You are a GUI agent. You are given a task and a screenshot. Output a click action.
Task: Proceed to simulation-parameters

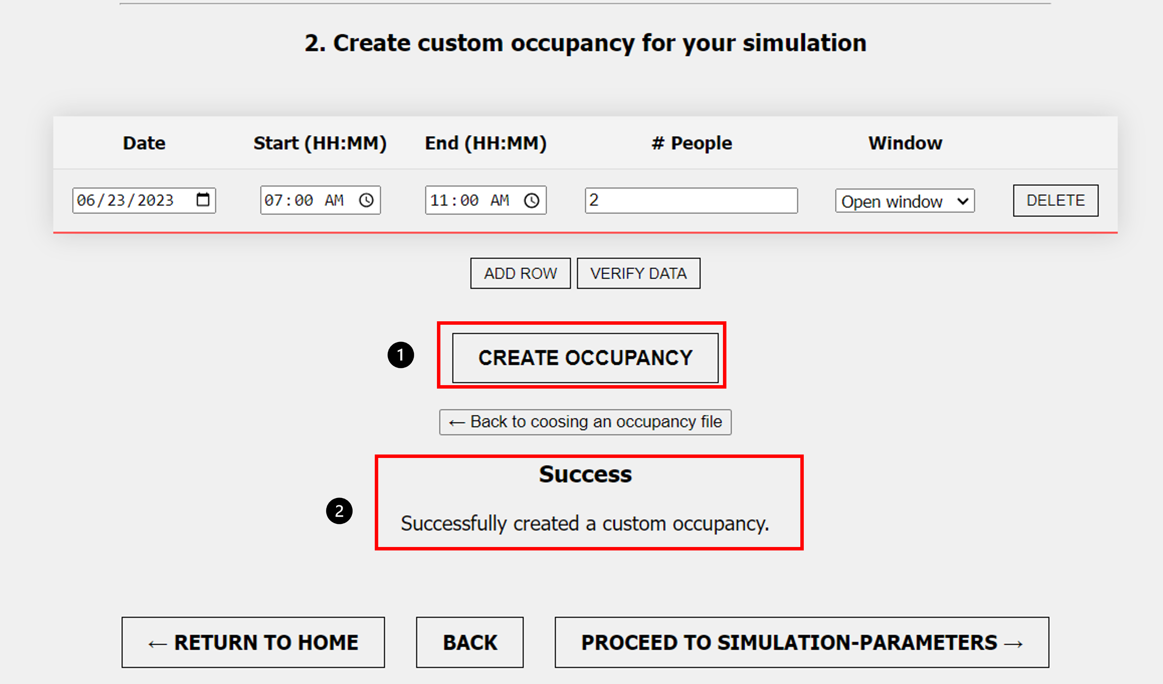tap(802, 642)
